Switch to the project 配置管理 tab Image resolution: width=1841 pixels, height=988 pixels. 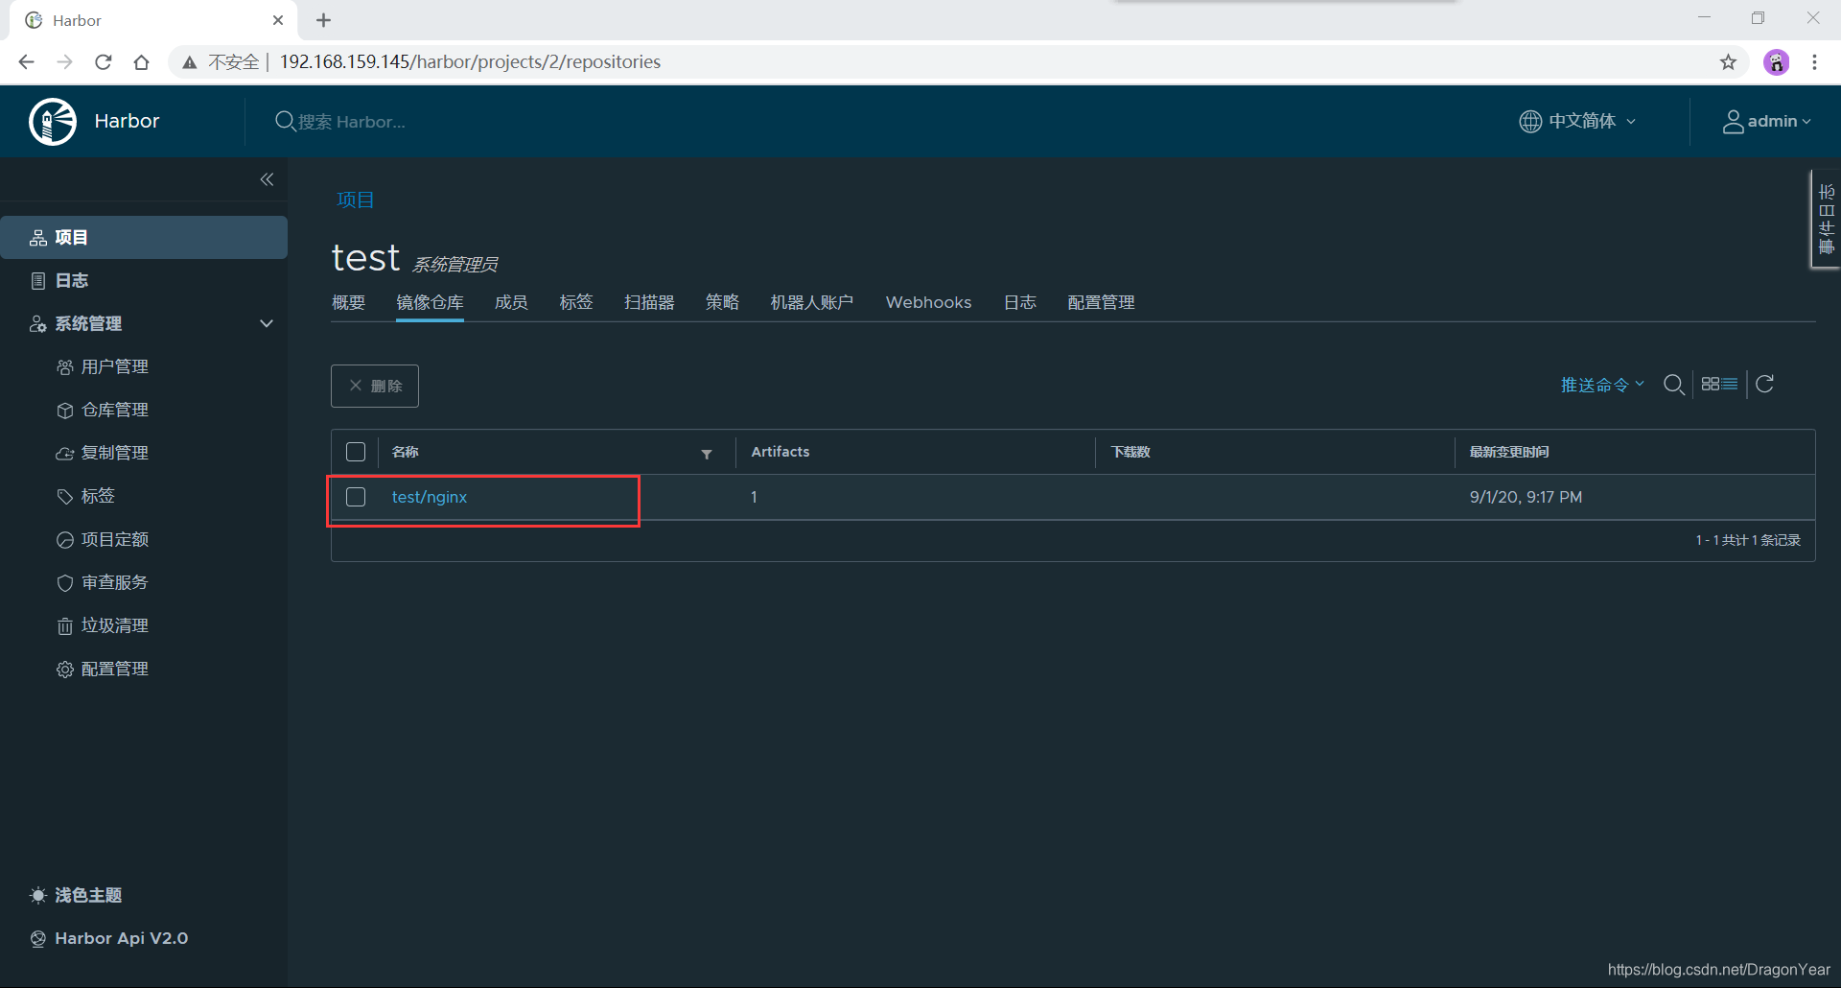click(1101, 302)
